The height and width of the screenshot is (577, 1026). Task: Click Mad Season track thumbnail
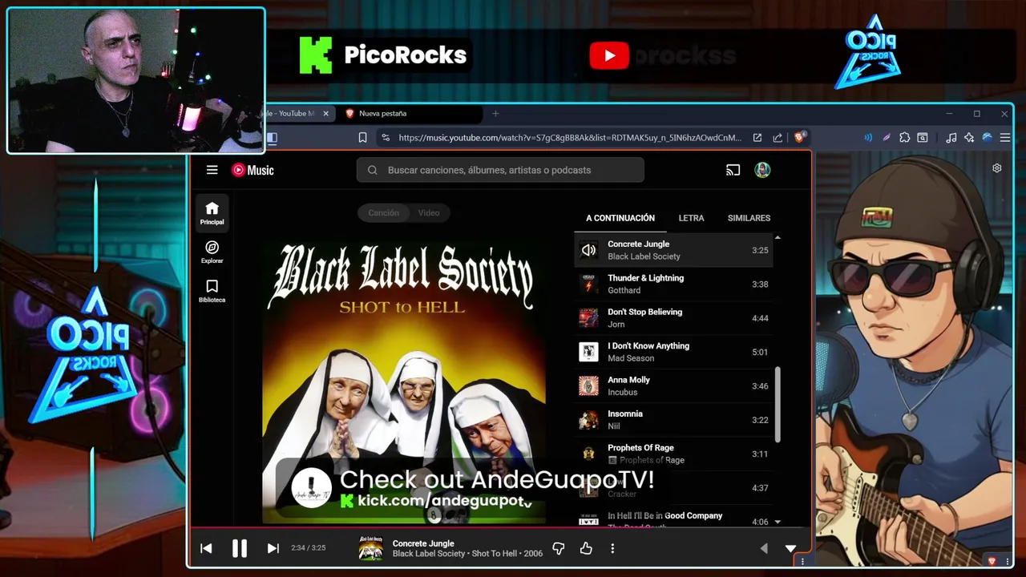588,352
